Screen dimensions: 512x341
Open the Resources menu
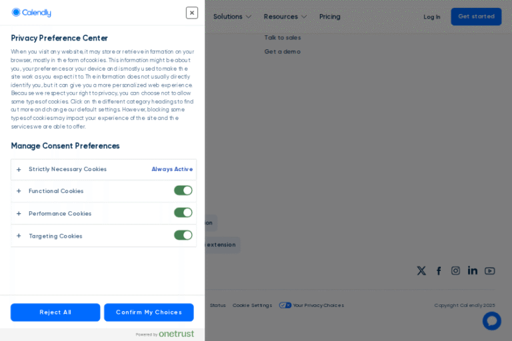coord(285,17)
